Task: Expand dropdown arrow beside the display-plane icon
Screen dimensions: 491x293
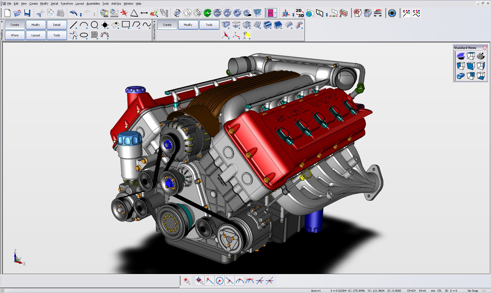Action: pyautogui.click(x=327, y=15)
